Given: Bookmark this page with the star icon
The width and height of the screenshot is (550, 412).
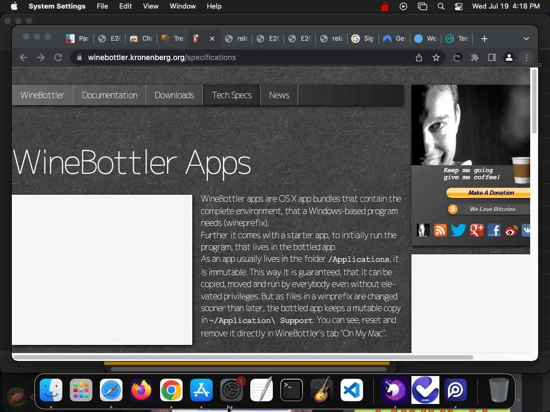Looking at the screenshot, I should [x=436, y=57].
